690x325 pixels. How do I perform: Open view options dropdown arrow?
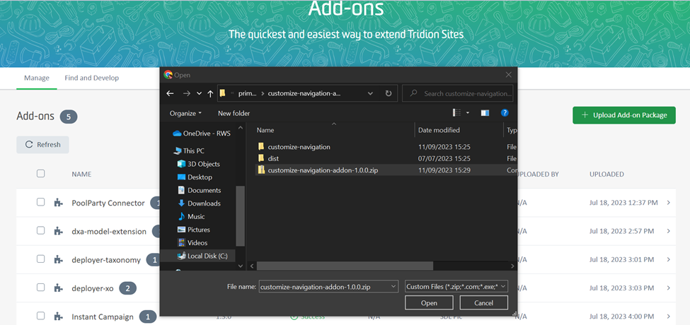(467, 113)
